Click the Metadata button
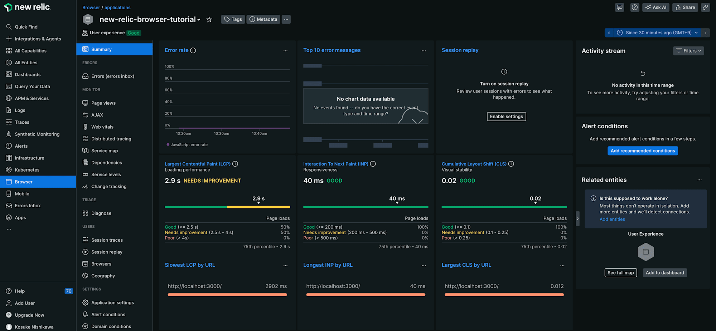716x331 pixels. click(263, 19)
